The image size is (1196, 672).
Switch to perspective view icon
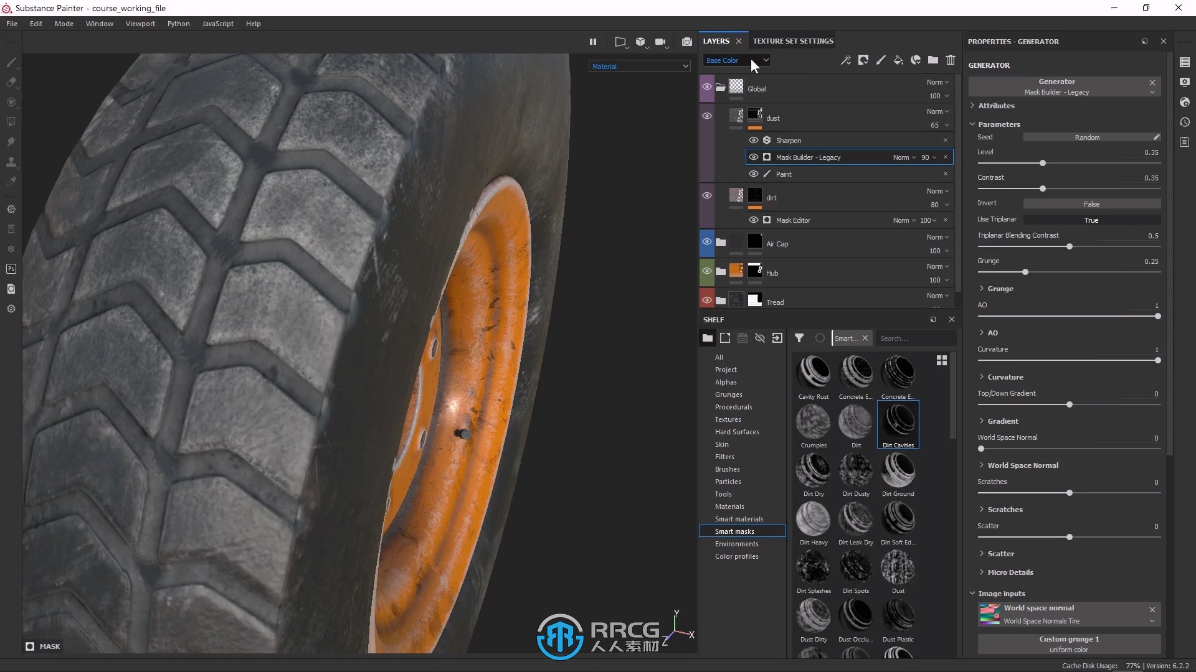tap(620, 42)
